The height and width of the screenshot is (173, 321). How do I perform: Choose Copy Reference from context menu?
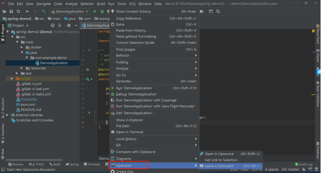(x=154, y=19)
